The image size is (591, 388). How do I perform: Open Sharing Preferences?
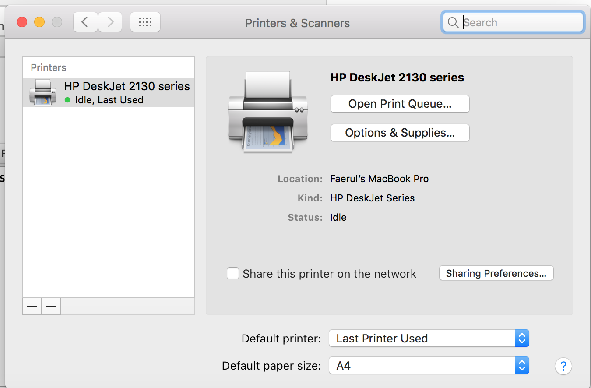point(496,273)
